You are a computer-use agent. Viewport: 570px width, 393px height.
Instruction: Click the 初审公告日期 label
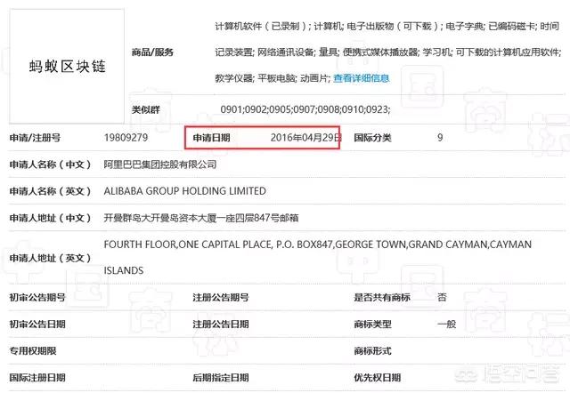click(x=37, y=324)
